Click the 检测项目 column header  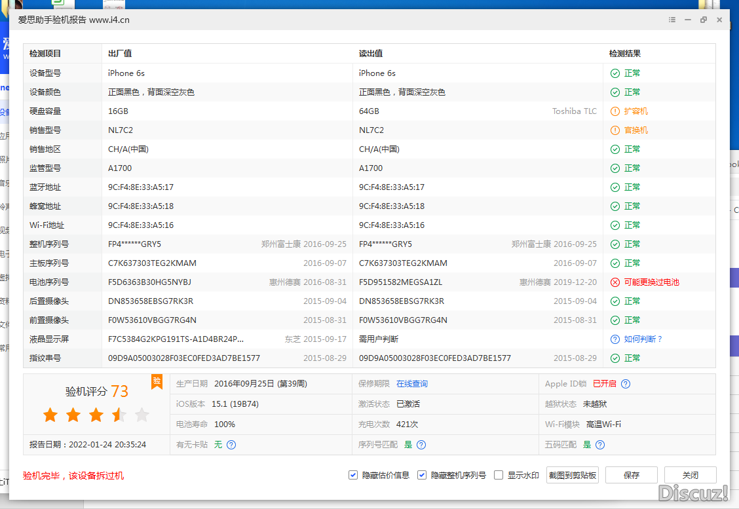[45, 54]
